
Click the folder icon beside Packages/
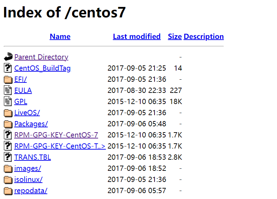click(x=8, y=124)
